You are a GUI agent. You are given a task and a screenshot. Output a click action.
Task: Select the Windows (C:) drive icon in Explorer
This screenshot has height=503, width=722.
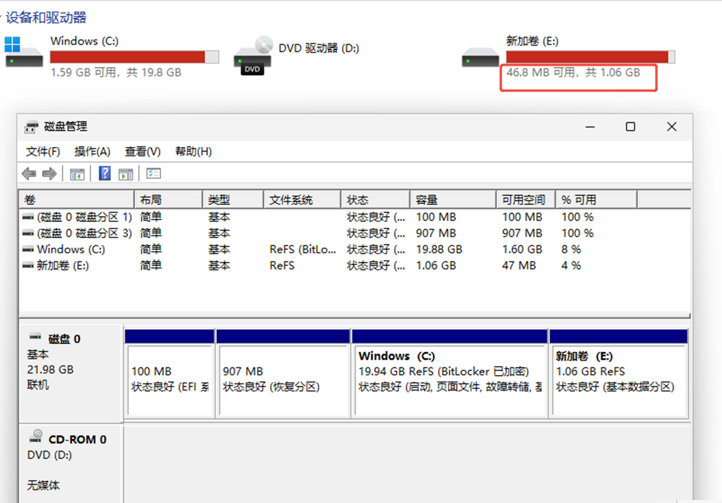point(24,53)
